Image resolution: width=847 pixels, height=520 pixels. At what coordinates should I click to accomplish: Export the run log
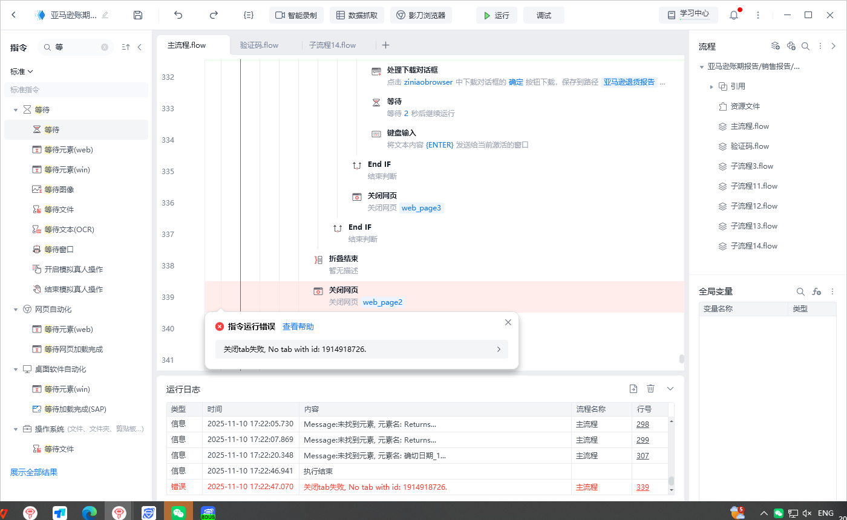point(633,389)
